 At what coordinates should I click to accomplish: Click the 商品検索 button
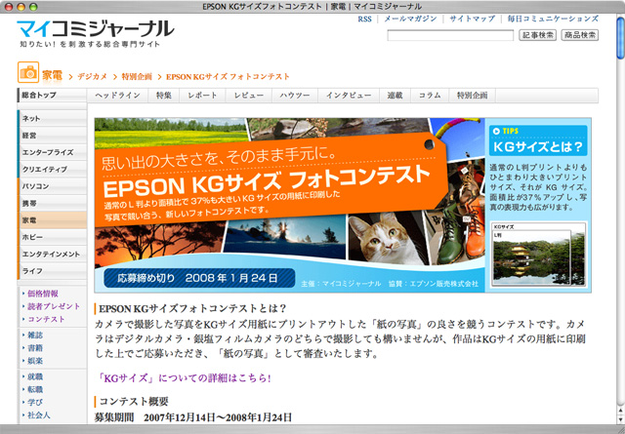click(x=580, y=35)
